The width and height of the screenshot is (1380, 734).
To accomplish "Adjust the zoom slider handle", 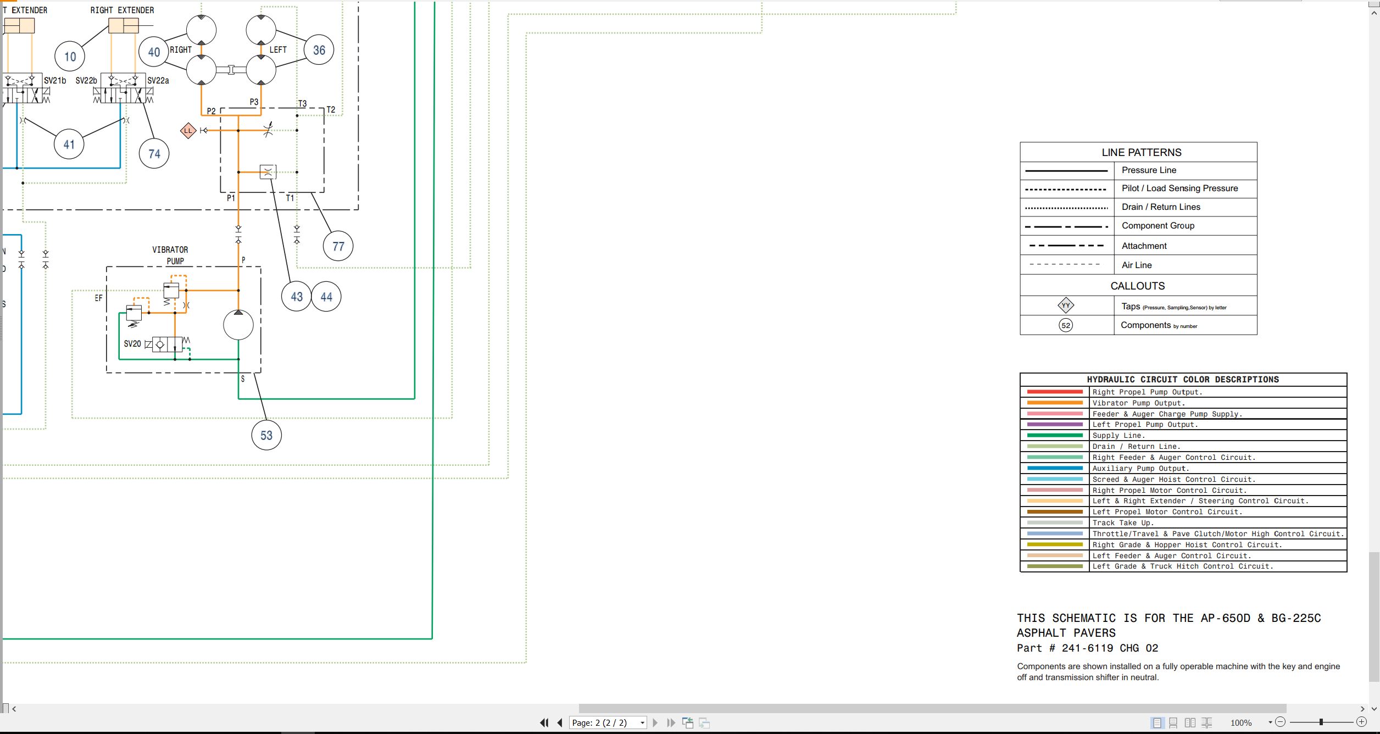I will pos(1321,722).
